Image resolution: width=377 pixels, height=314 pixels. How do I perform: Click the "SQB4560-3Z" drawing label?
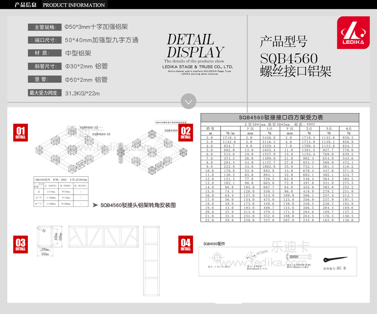[x=101, y=134]
